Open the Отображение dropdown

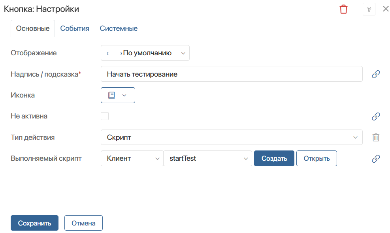point(145,53)
